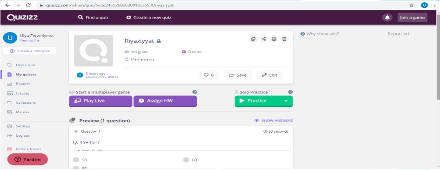The height and width of the screenshot is (171, 440).
Task: Open Refer a friend
Action: point(24,149)
